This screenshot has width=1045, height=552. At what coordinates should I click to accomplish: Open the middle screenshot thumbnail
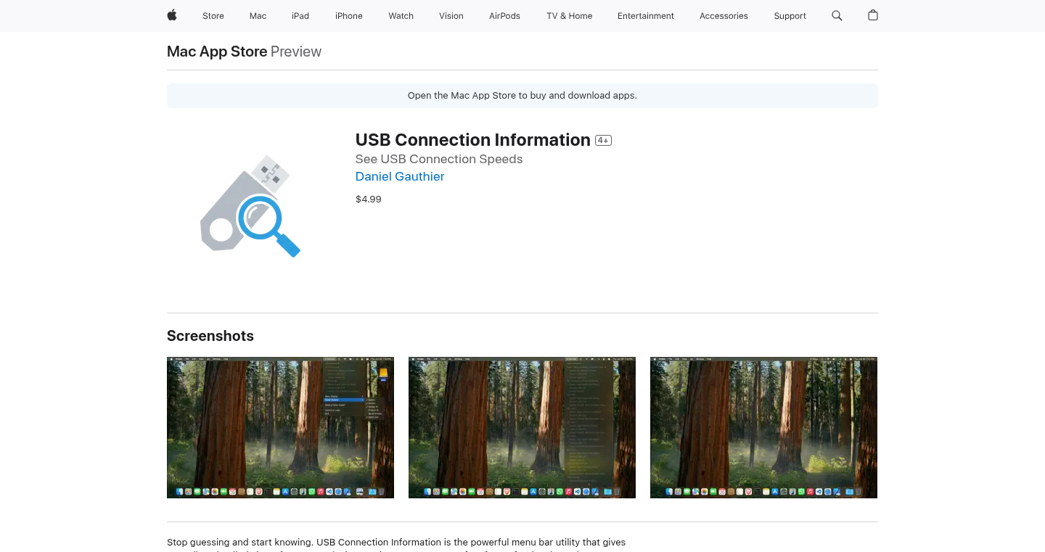tap(522, 427)
